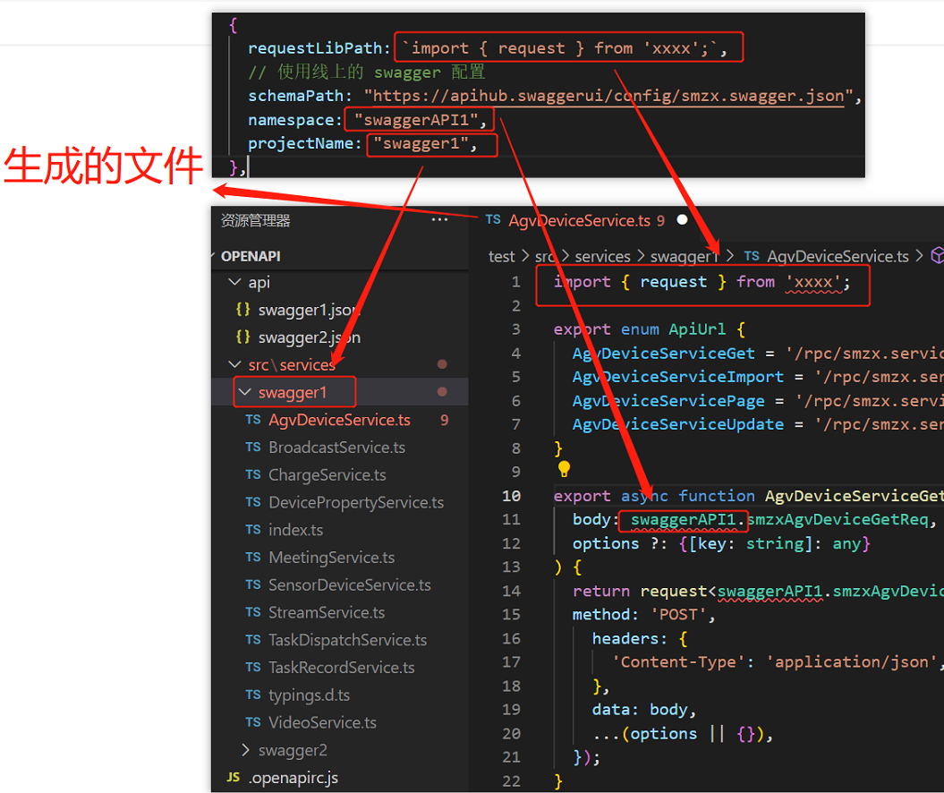Collapse the src\services folder

pyautogui.click(x=234, y=364)
